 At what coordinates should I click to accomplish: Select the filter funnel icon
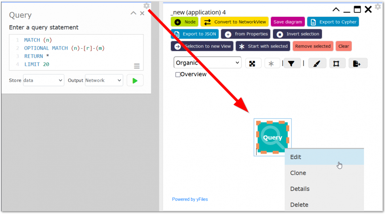point(292,63)
